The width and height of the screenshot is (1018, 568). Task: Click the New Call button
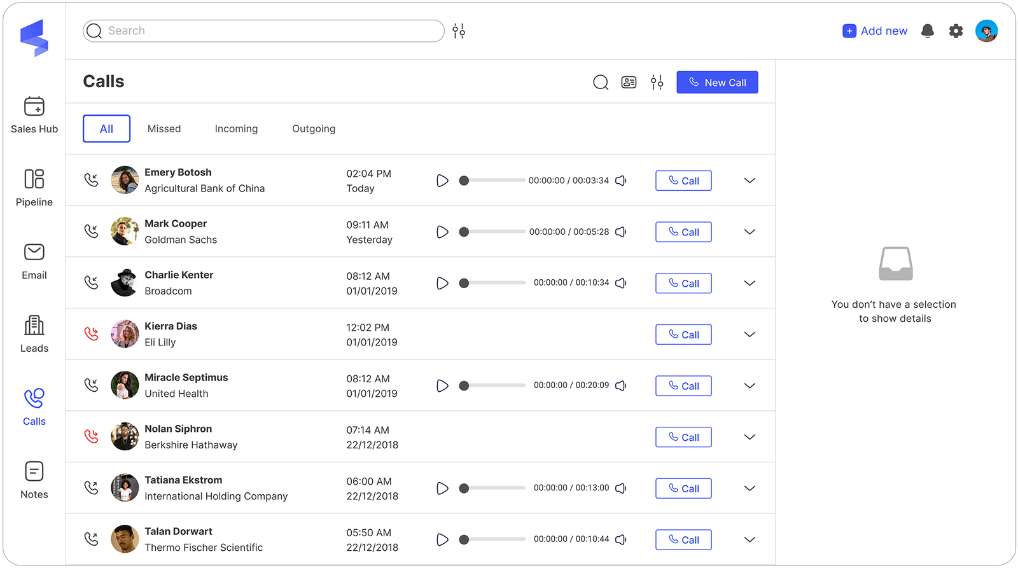(x=717, y=82)
